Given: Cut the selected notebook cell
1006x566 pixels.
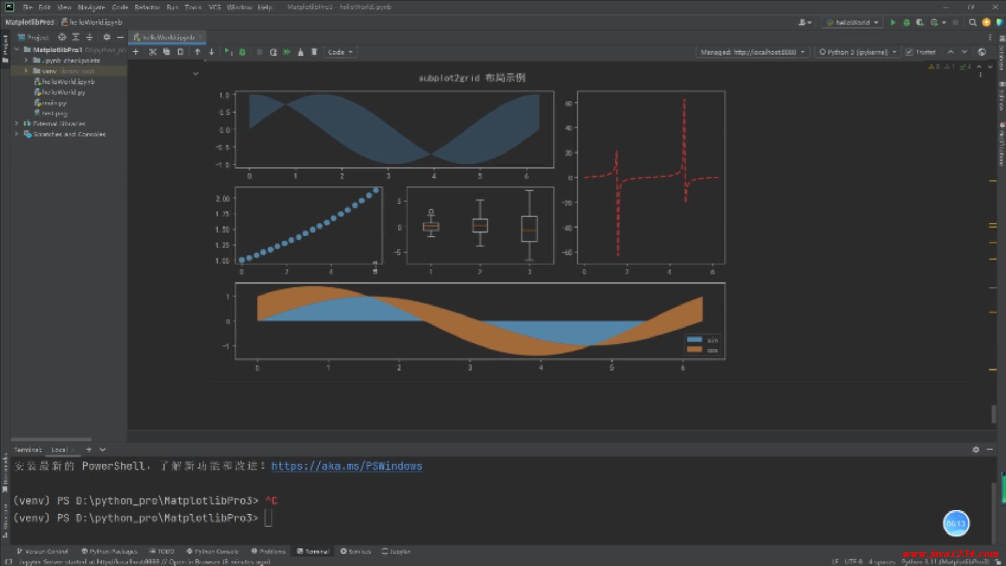Looking at the screenshot, I should tap(152, 52).
